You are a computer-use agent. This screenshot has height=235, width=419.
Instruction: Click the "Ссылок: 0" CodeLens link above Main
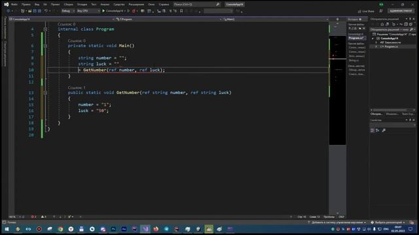coord(77,40)
